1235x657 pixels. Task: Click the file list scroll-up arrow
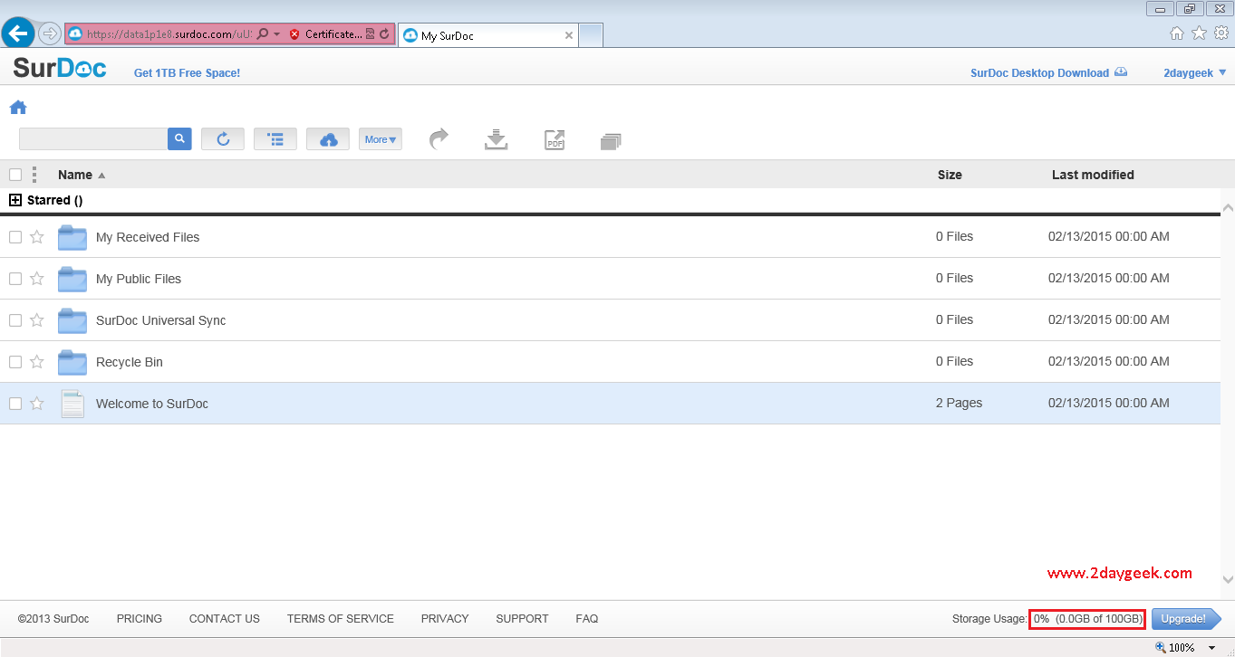click(x=1228, y=208)
